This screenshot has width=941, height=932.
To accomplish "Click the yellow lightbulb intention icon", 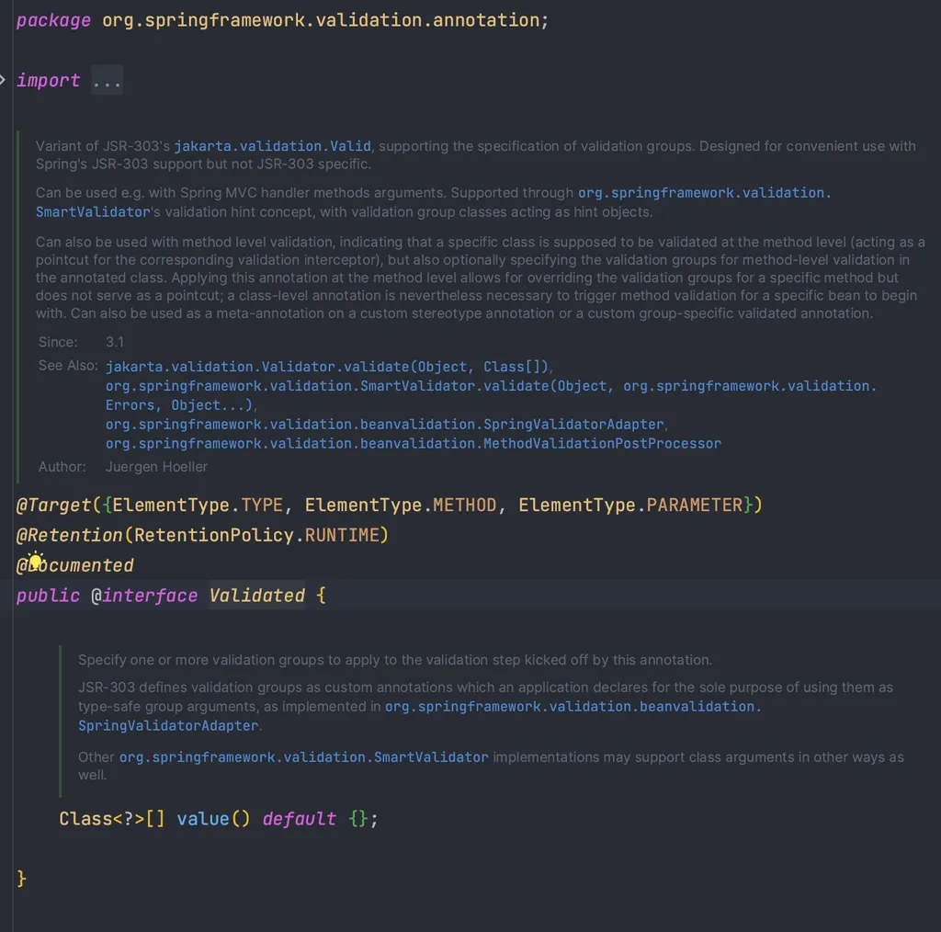I will [x=36, y=561].
